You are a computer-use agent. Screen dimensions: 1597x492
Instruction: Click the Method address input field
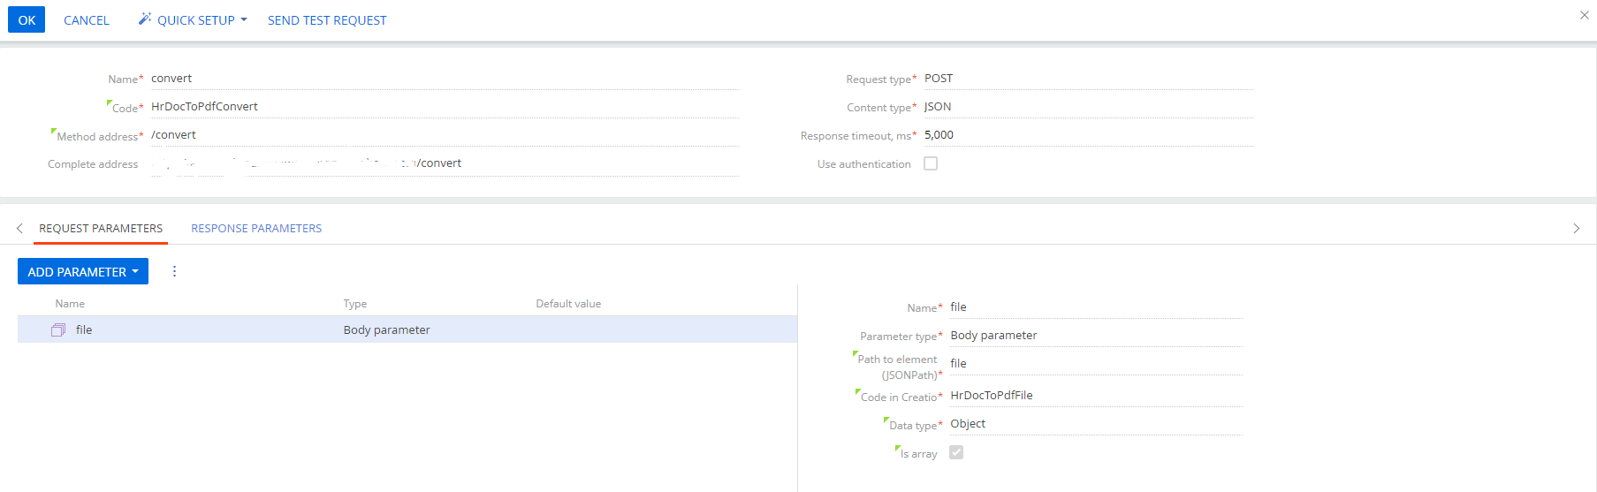[x=442, y=135]
